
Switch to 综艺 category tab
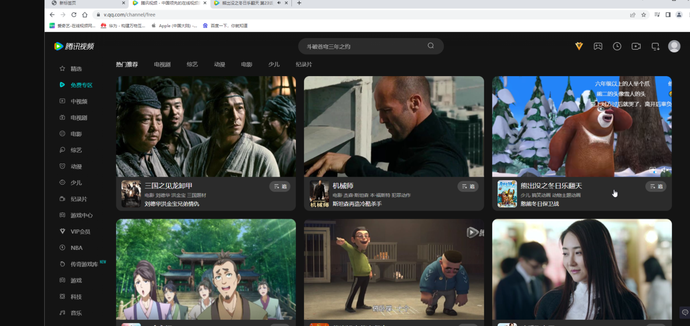click(192, 64)
